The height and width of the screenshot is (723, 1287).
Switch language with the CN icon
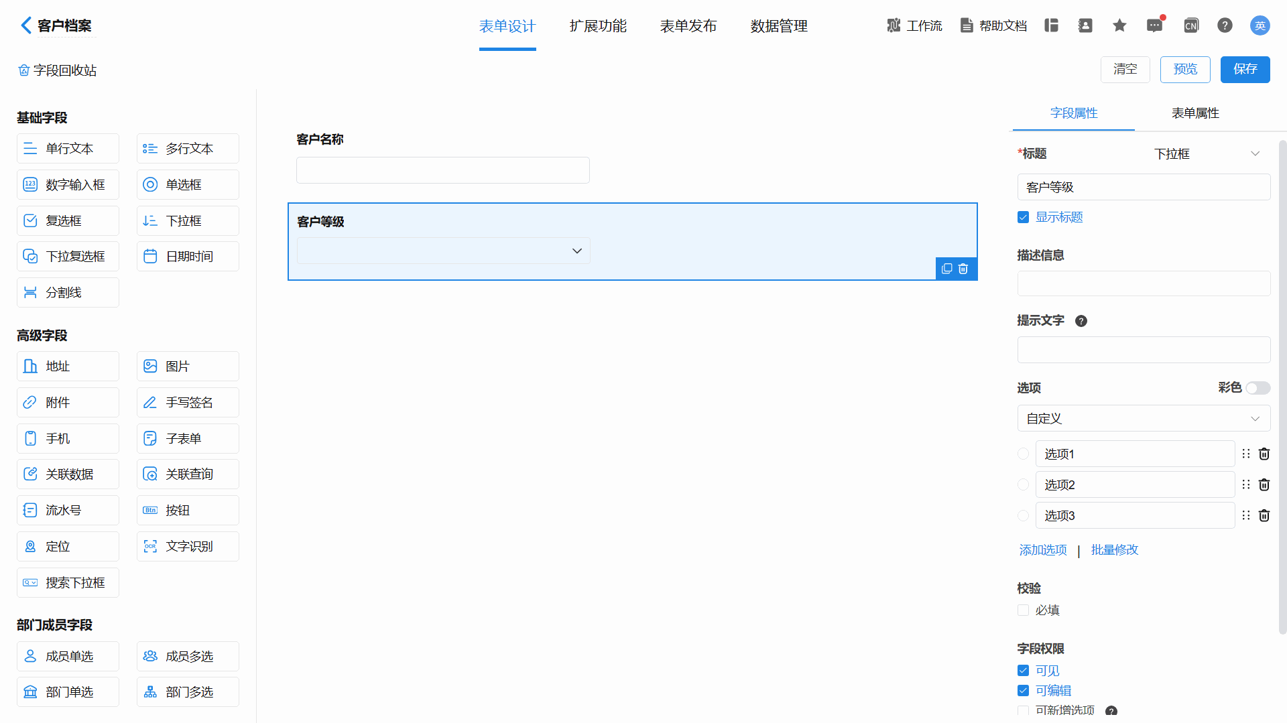coord(1191,25)
